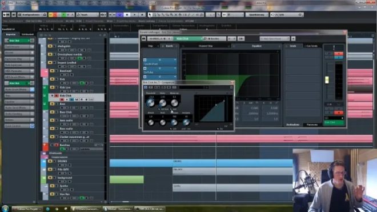
Task: Select the Kick Click track name
Action: click(65, 95)
